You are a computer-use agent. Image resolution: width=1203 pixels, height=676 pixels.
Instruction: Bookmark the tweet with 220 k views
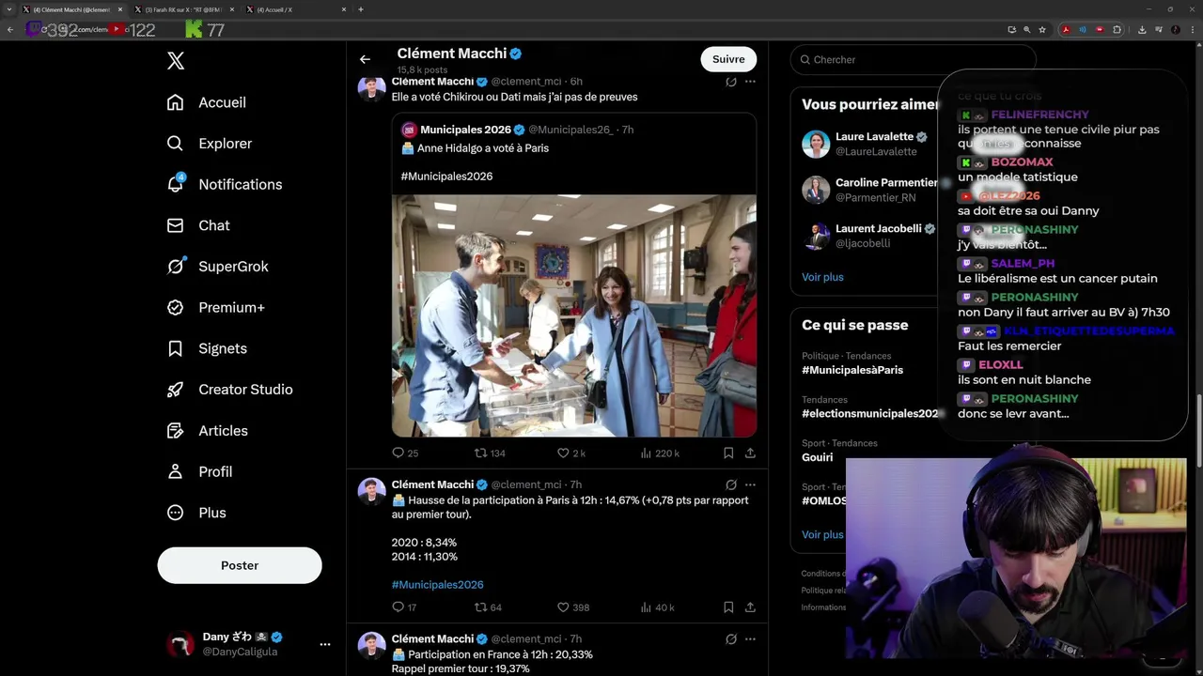[728, 453]
